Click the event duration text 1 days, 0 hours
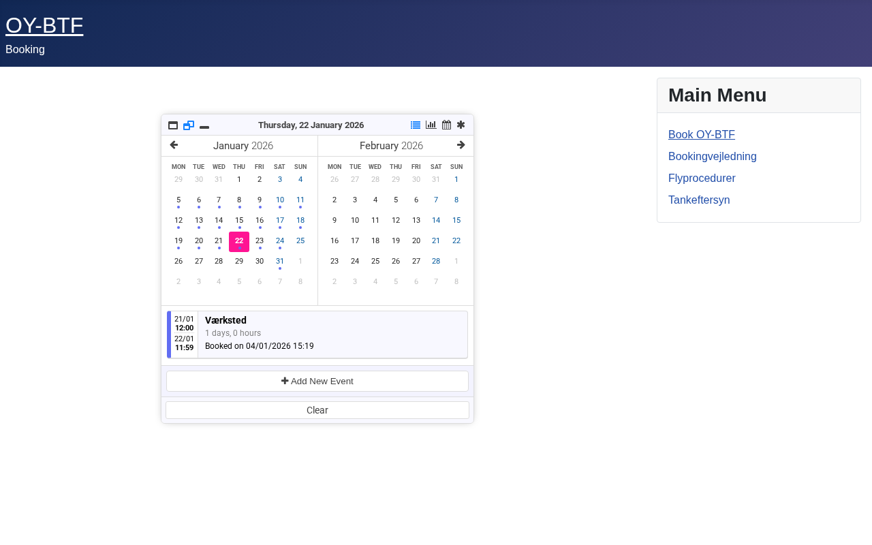The image size is (872, 545). 233,333
